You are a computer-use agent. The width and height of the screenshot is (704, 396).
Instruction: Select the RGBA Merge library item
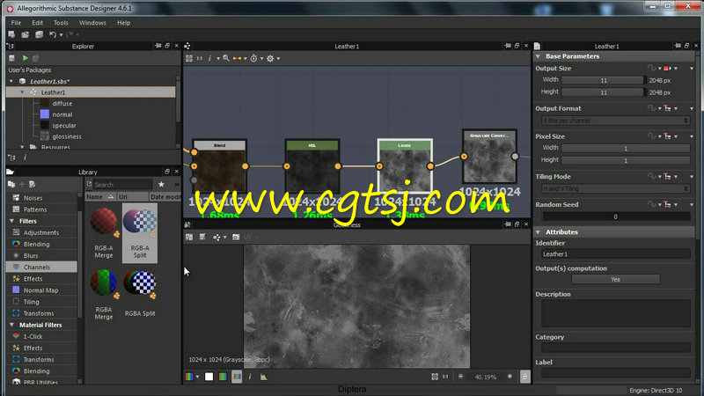pyautogui.click(x=104, y=295)
